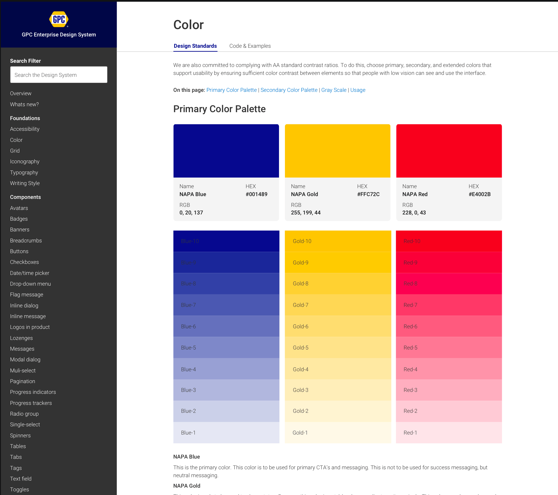Click the #E4002B hex value
Screen dimensions: 558x495
479,194
